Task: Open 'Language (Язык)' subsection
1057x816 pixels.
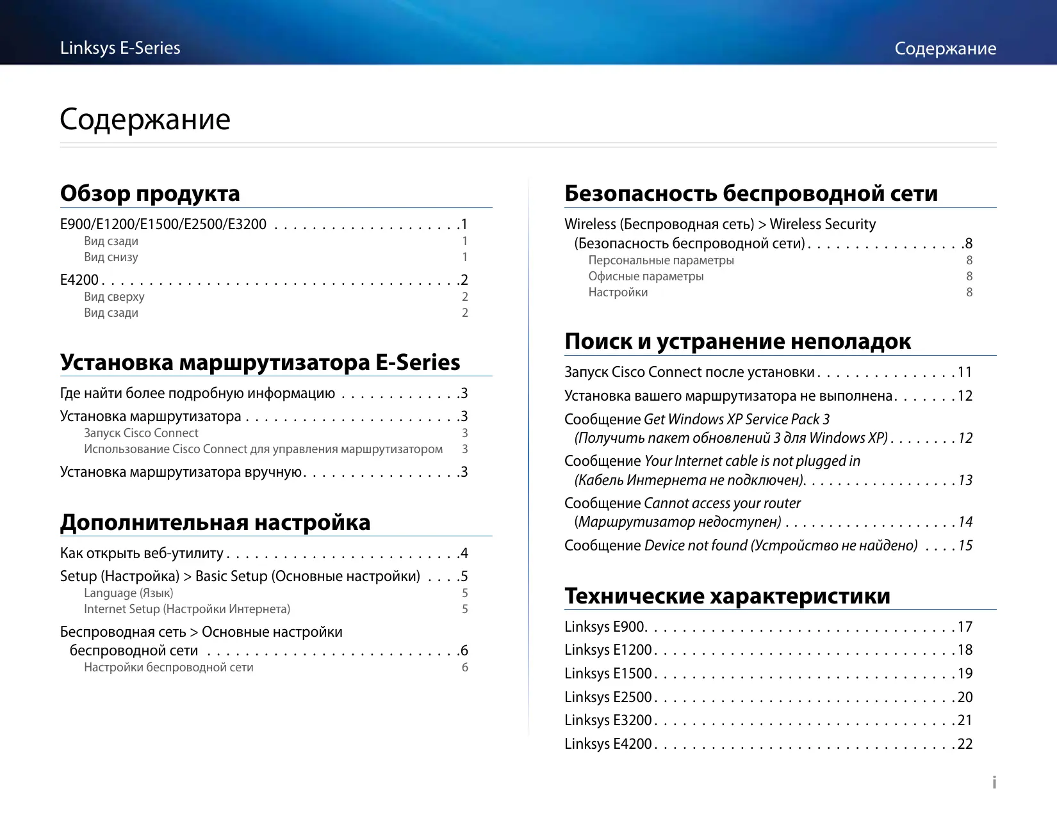Action: pos(128,593)
